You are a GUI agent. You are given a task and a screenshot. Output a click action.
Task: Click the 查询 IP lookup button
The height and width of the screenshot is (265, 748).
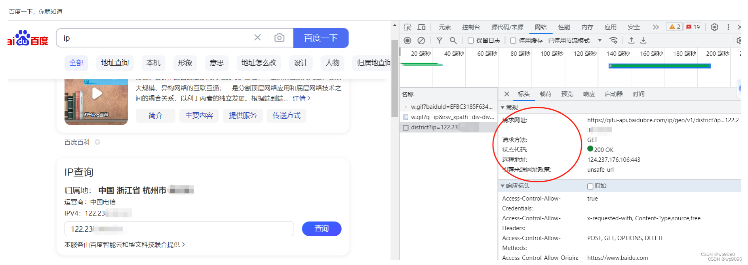[322, 229]
